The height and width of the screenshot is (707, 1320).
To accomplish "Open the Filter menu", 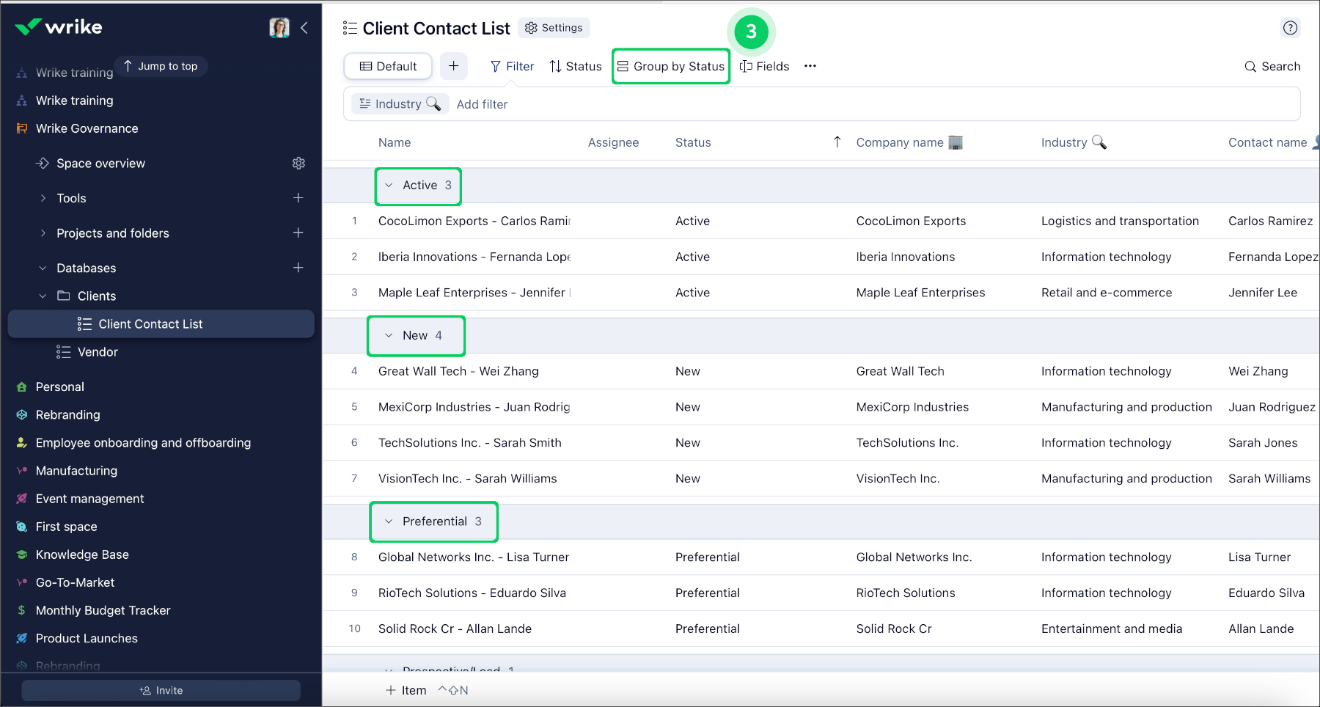I will pyautogui.click(x=512, y=66).
